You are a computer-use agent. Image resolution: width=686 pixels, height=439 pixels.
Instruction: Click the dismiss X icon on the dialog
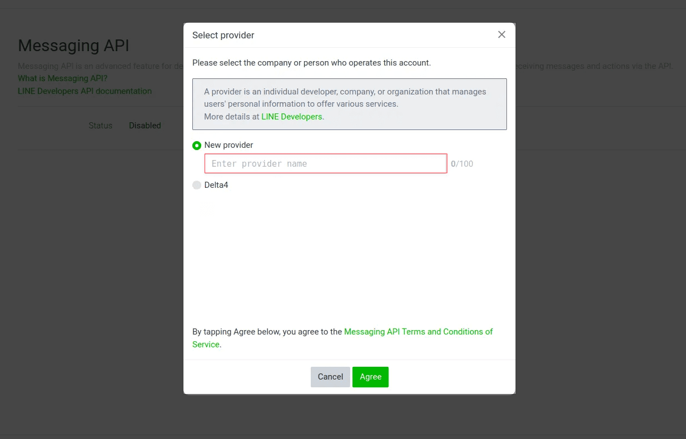pos(501,34)
